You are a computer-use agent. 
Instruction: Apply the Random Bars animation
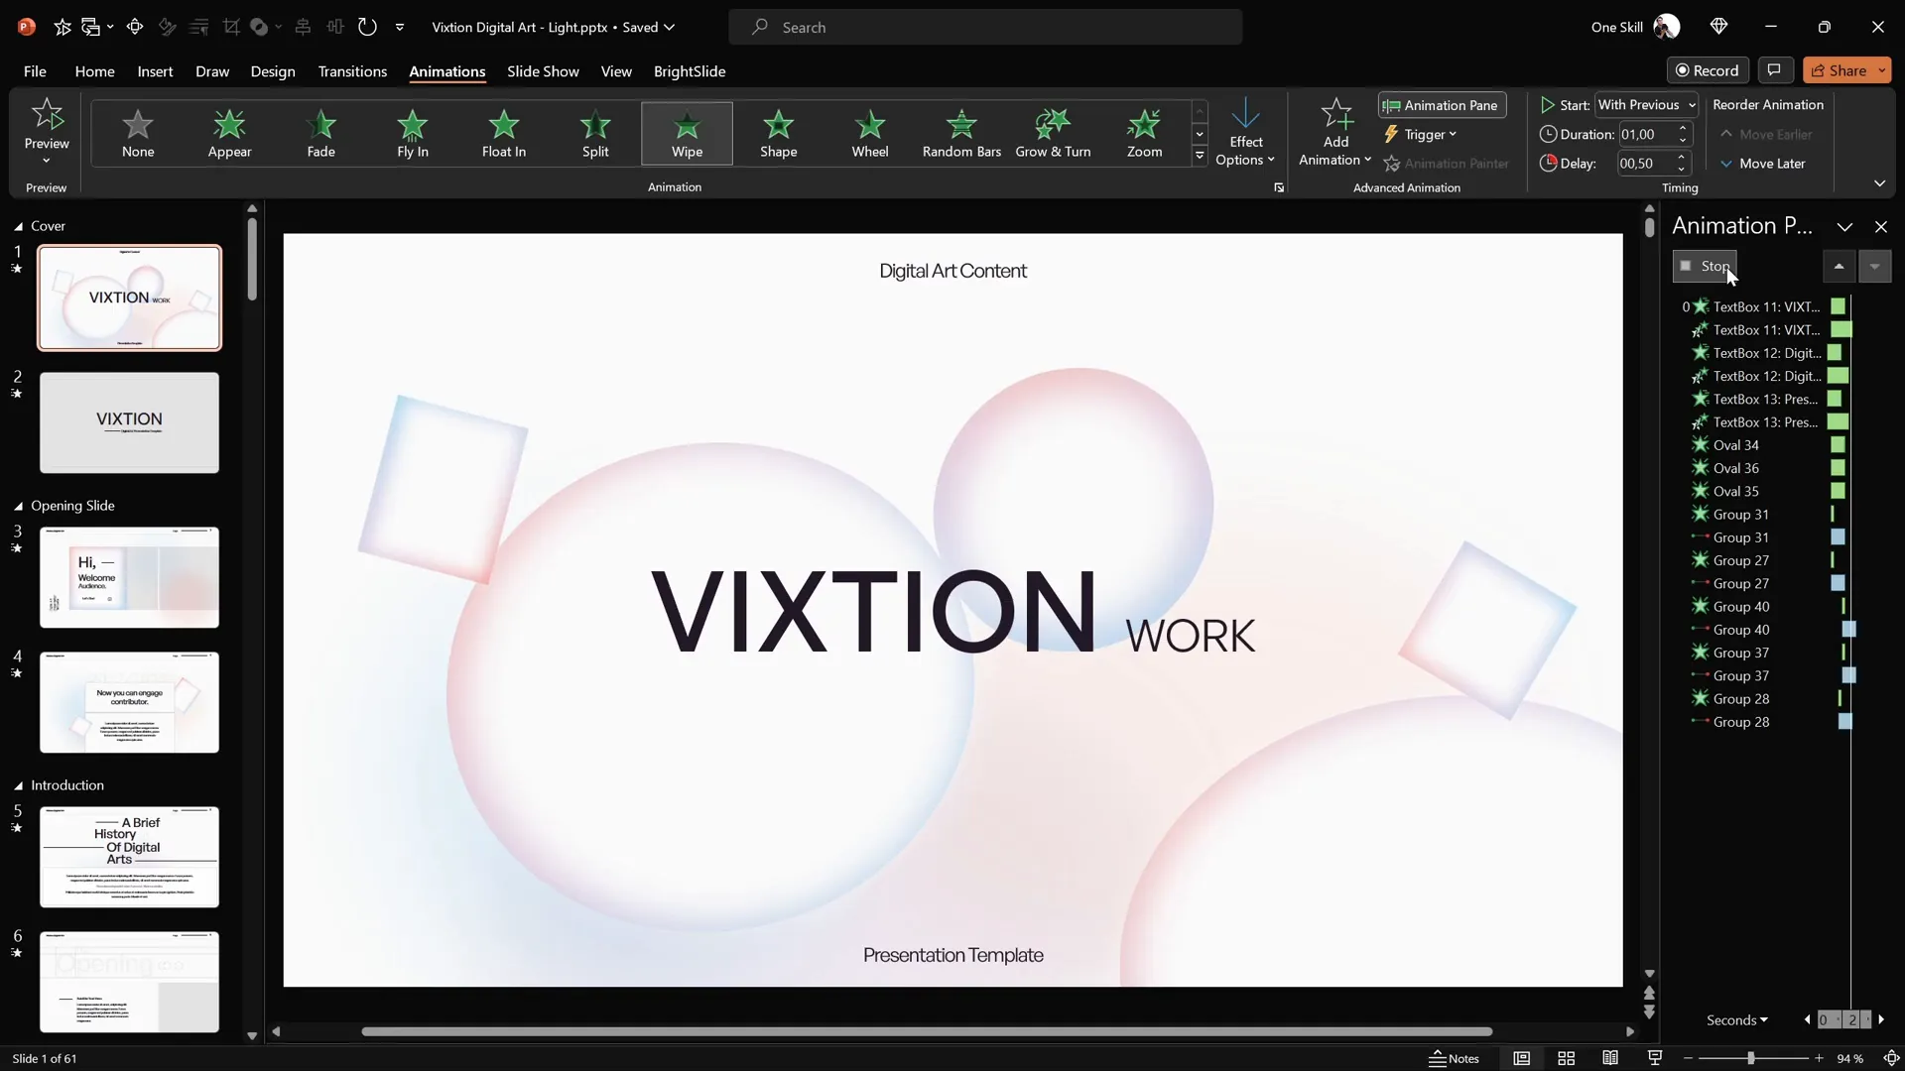point(961,133)
